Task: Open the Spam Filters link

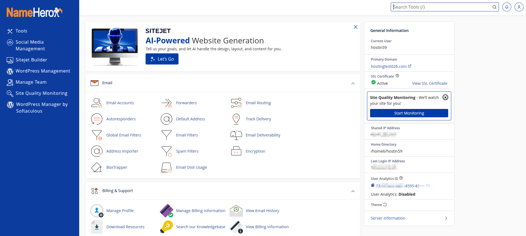Action: [x=187, y=151]
